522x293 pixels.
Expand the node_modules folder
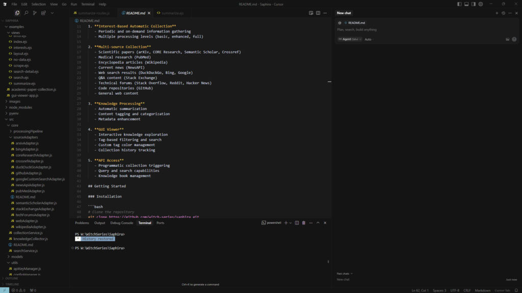20,108
